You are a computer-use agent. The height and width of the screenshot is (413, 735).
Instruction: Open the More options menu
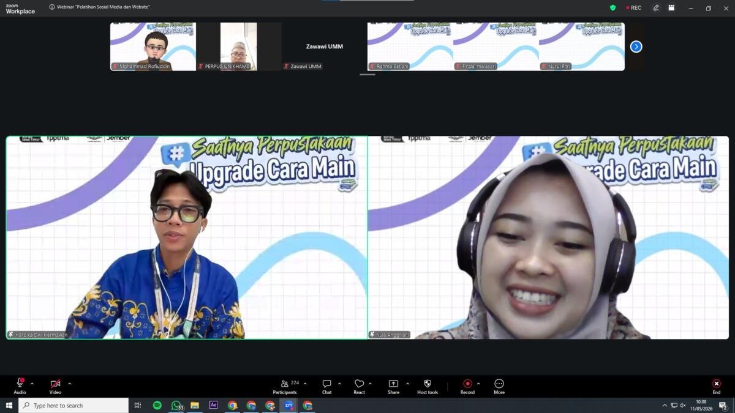(x=499, y=386)
